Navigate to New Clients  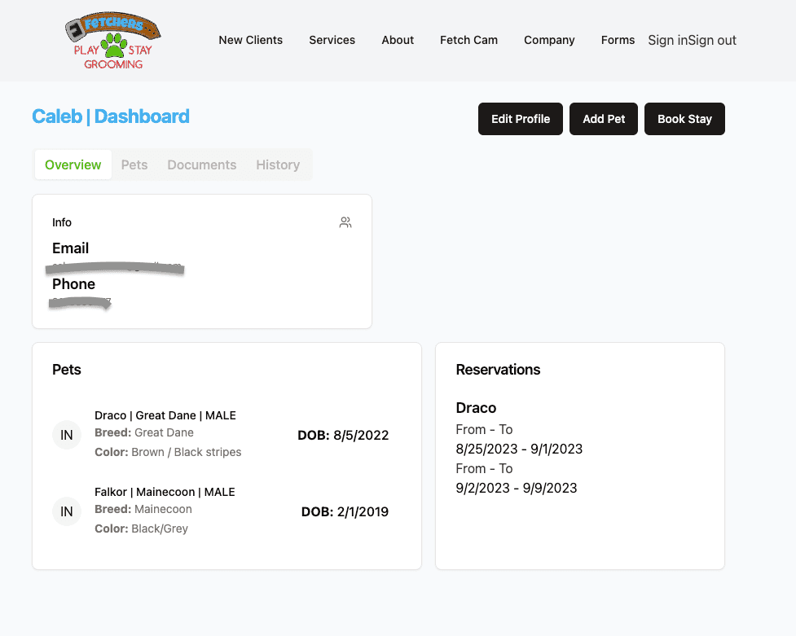pyautogui.click(x=250, y=40)
